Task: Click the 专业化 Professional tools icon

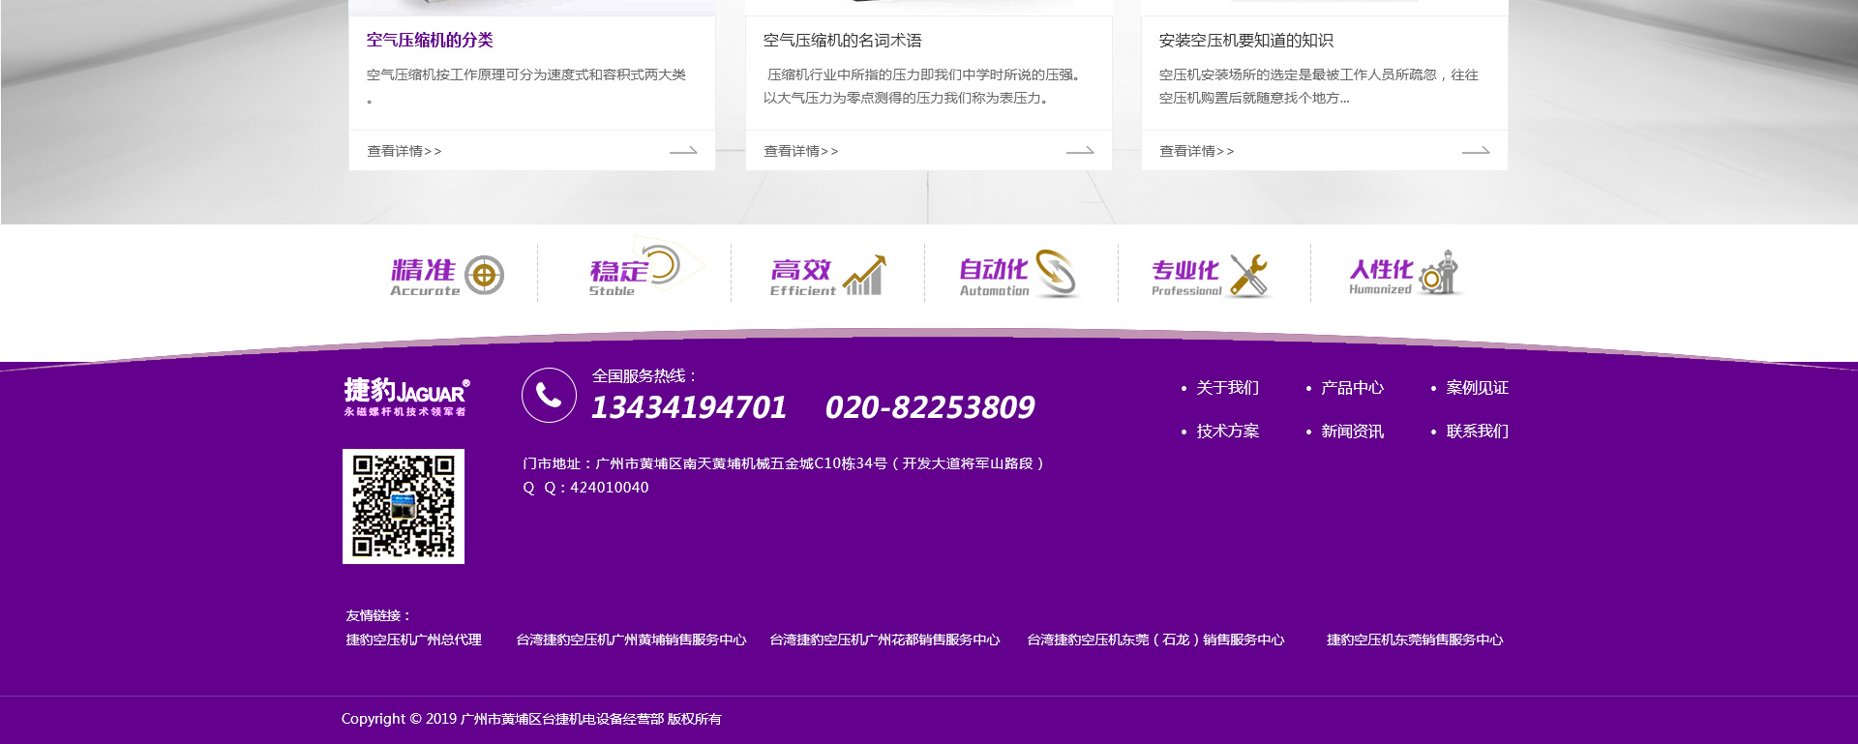Action: click(1249, 276)
